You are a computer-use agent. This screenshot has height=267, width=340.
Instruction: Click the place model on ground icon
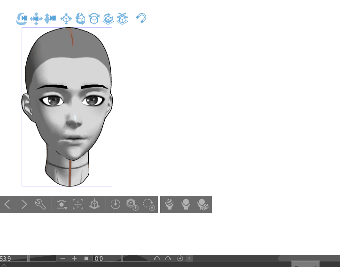pos(94,204)
